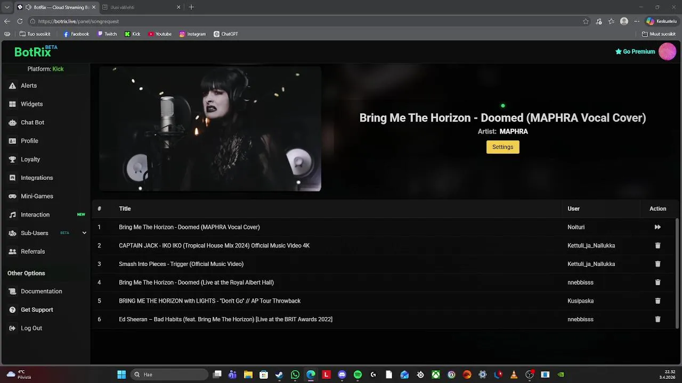Click the taskbar Hae search box
The width and height of the screenshot is (682, 383).
pos(169,374)
